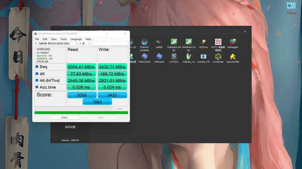
Task: Launch the FdWizard icon
Action: pyautogui.click(x=159, y=56)
